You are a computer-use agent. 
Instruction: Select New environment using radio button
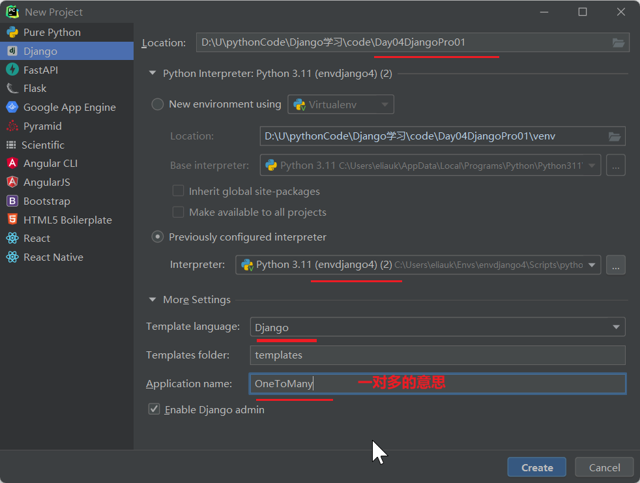(x=158, y=104)
